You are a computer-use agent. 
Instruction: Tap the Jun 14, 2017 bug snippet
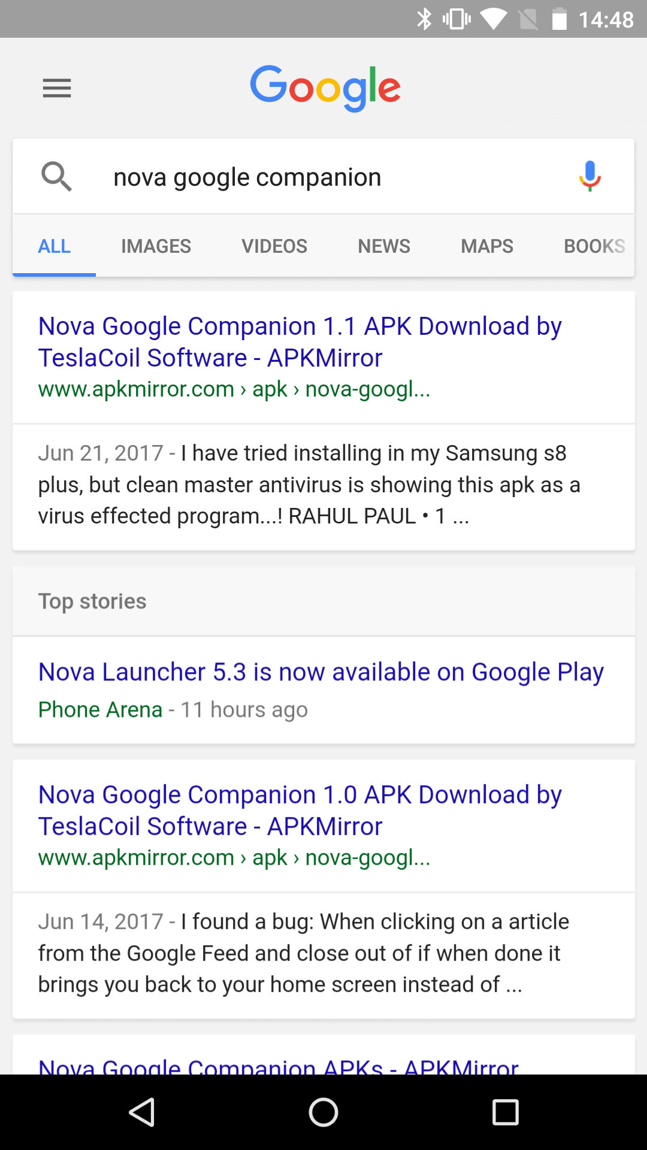point(303,953)
